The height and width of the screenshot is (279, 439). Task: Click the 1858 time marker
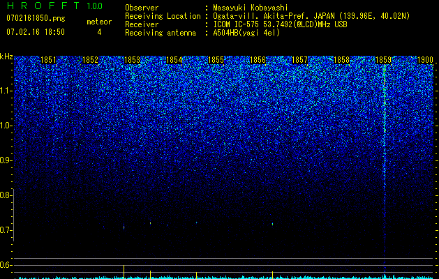point(342,60)
